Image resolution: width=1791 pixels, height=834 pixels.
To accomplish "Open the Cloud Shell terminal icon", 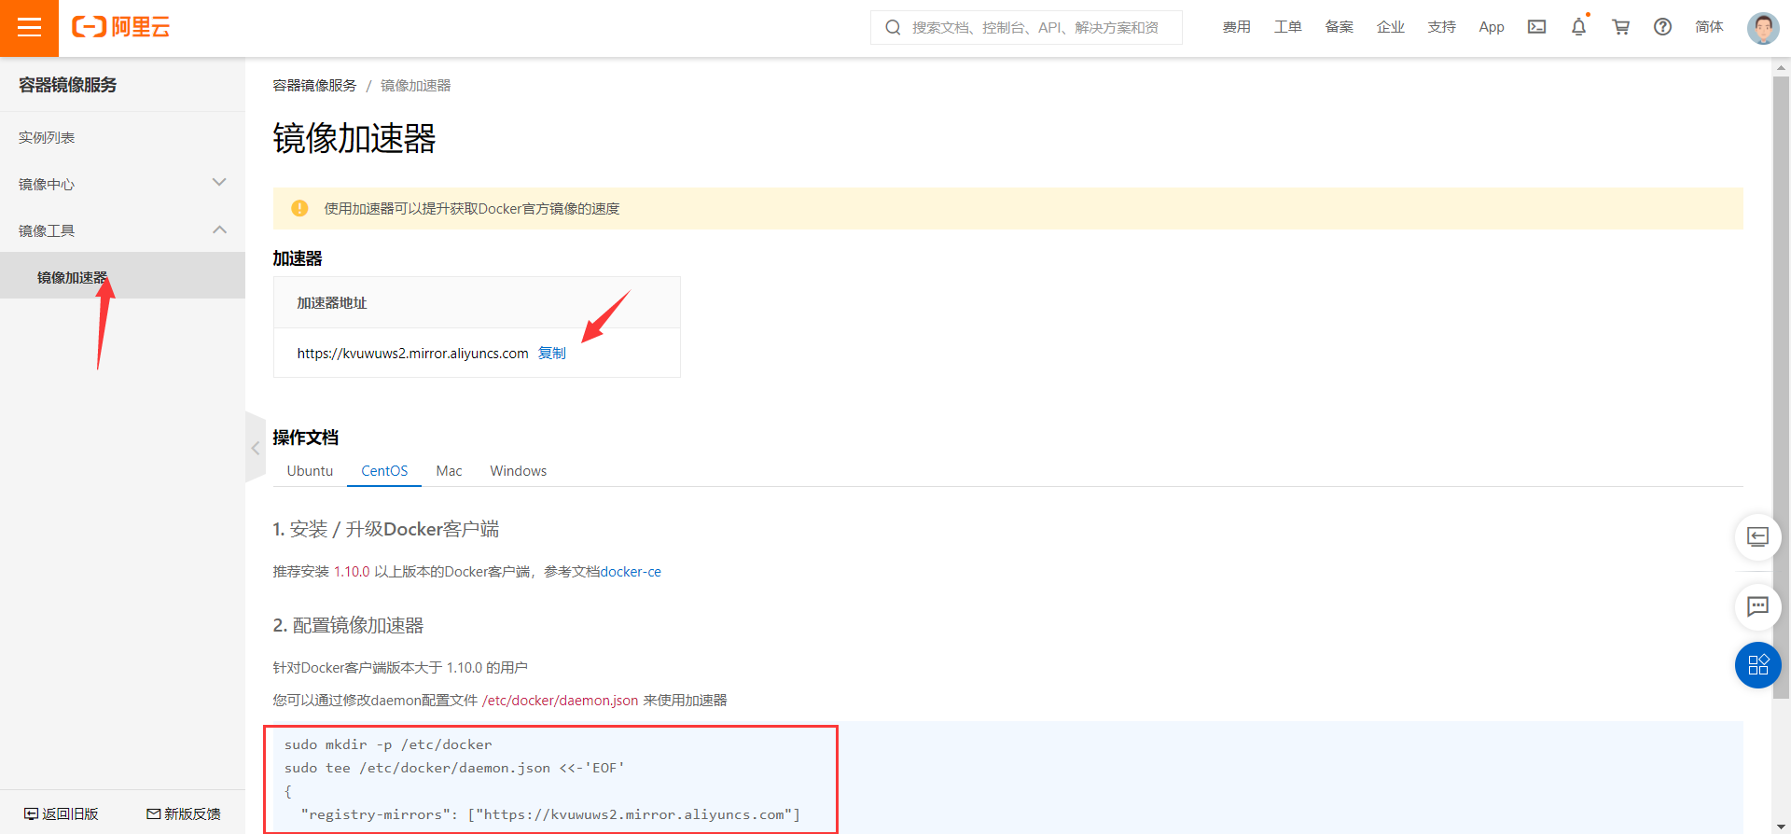I will [1536, 27].
